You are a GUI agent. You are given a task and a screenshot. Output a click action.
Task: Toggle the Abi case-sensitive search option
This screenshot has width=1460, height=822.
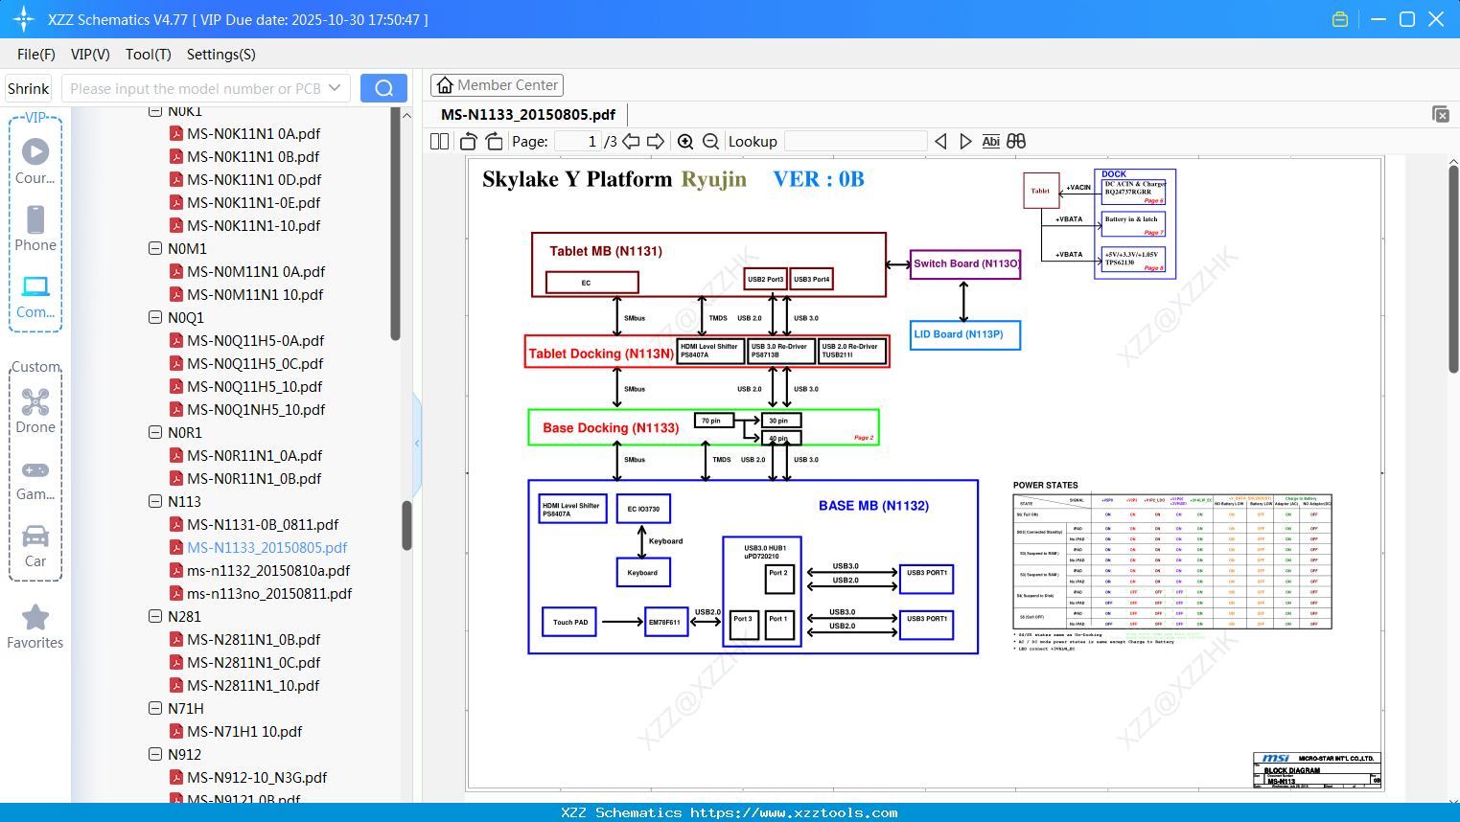(990, 141)
